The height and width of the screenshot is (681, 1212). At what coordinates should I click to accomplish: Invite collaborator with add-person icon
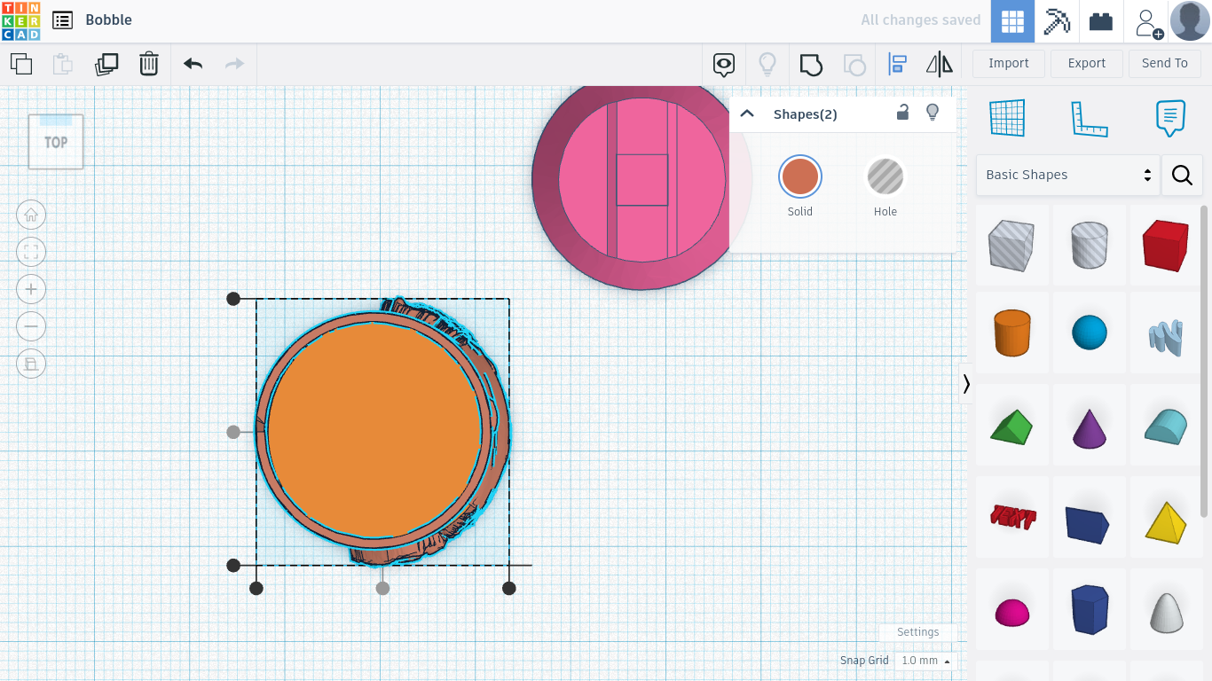1147,21
